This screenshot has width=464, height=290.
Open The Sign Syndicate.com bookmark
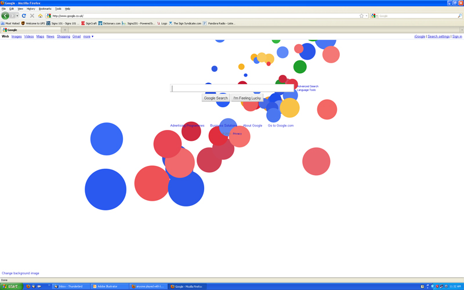185,23
